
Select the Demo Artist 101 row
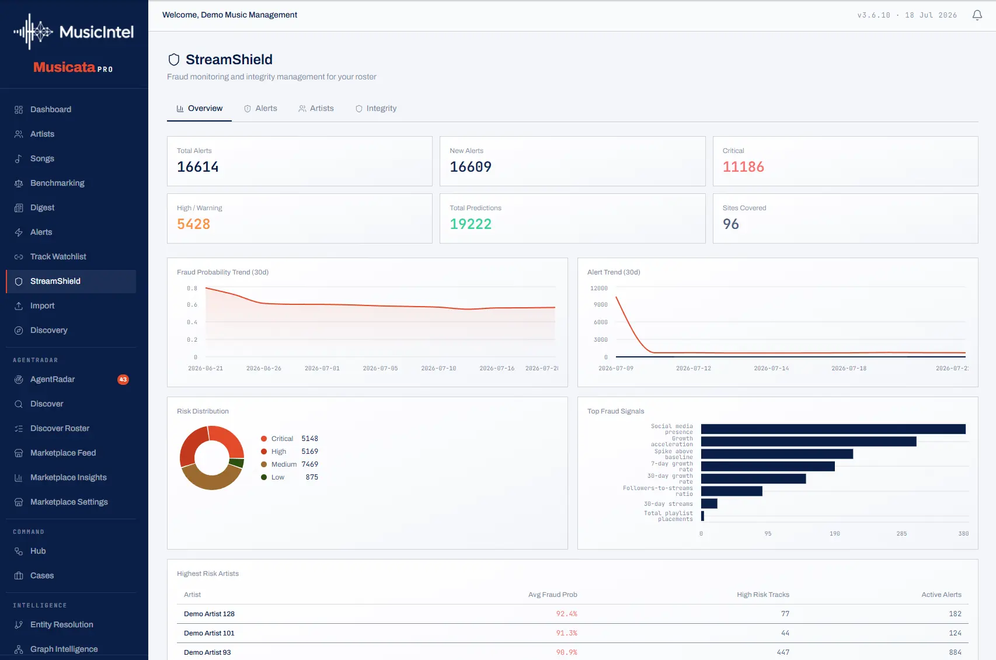pyautogui.click(x=573, y=633)
